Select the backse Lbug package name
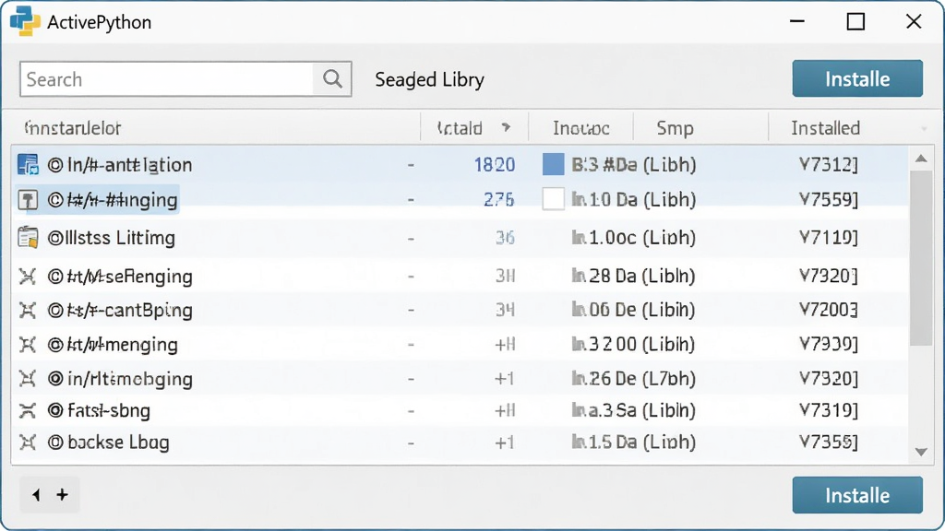The image size is (945, 531). [x=118, y=442]
